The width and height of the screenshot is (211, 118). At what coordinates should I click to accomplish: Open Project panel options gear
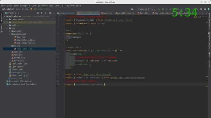click(x=50, y=13)
